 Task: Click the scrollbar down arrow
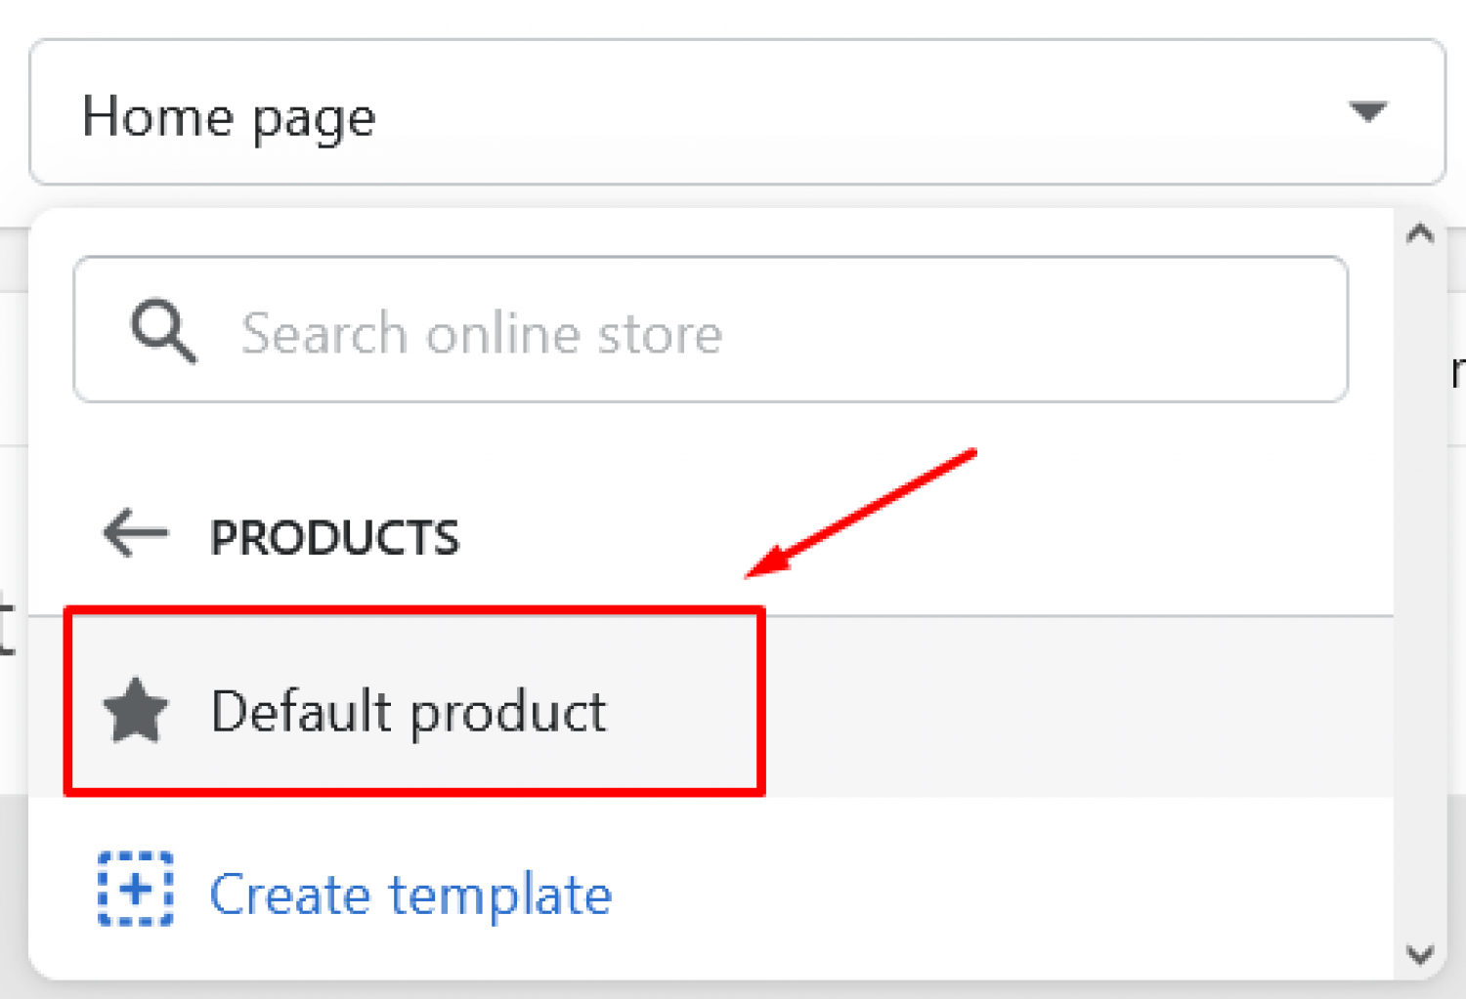1420,954
